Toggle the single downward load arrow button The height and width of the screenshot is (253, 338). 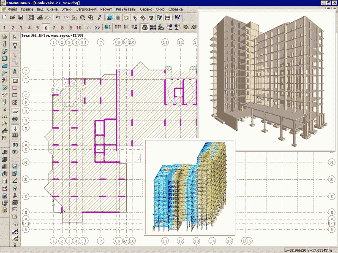15,129
